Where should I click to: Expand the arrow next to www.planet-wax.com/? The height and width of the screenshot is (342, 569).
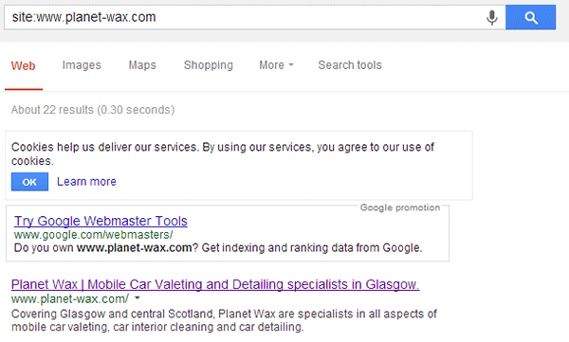coord(138,298)
